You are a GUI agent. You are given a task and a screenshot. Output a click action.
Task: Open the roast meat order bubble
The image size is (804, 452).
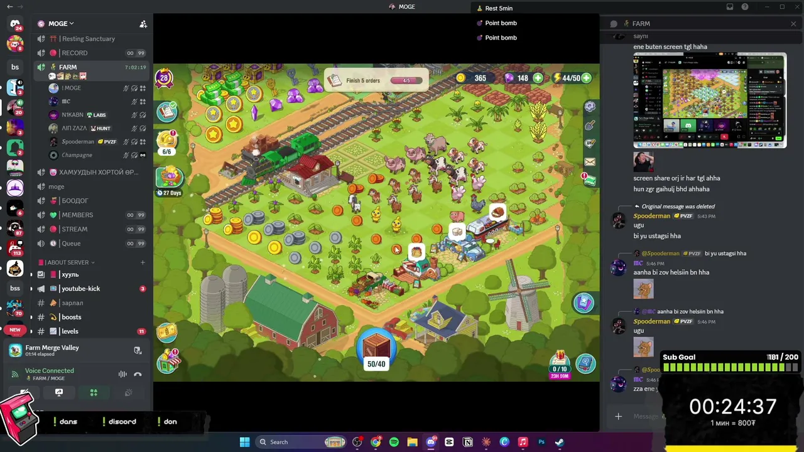point(497,212)
